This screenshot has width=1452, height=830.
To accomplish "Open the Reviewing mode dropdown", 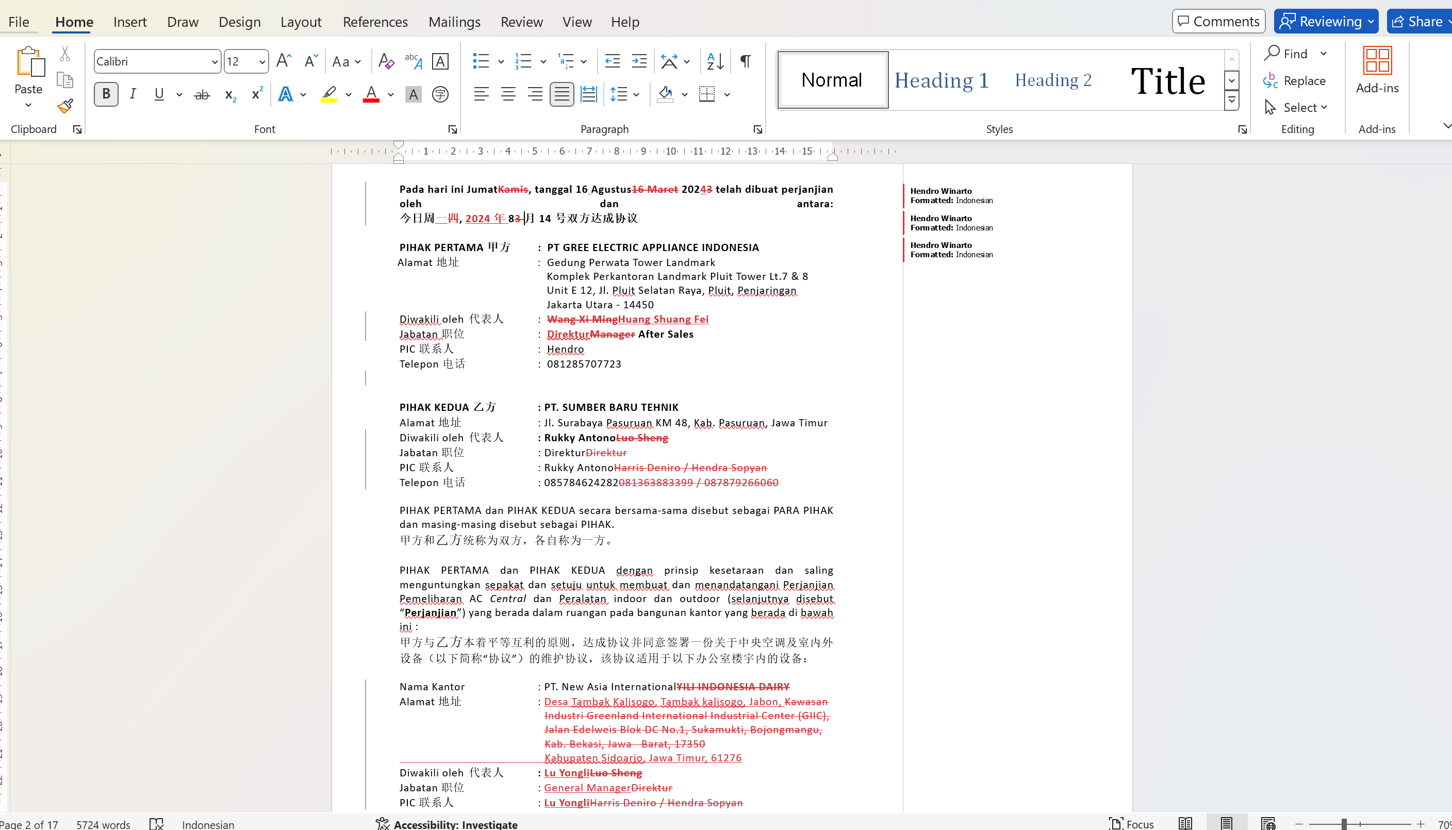I will click(1326, 22).
